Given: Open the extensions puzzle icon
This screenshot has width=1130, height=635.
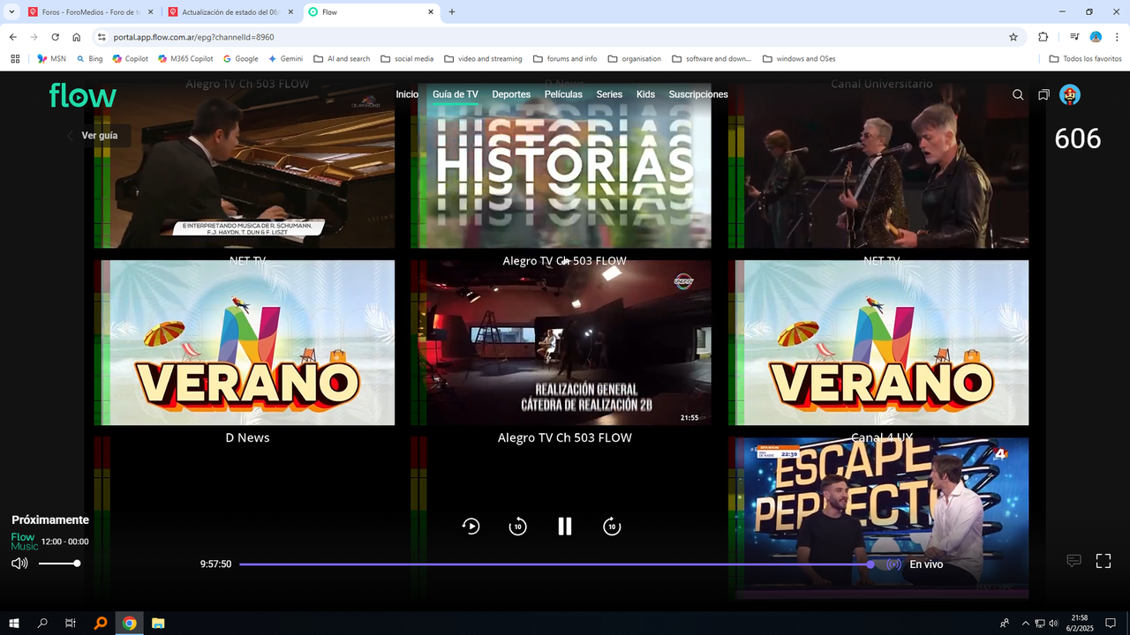Looking at the screenshot, I should [x=1043, y=37].
